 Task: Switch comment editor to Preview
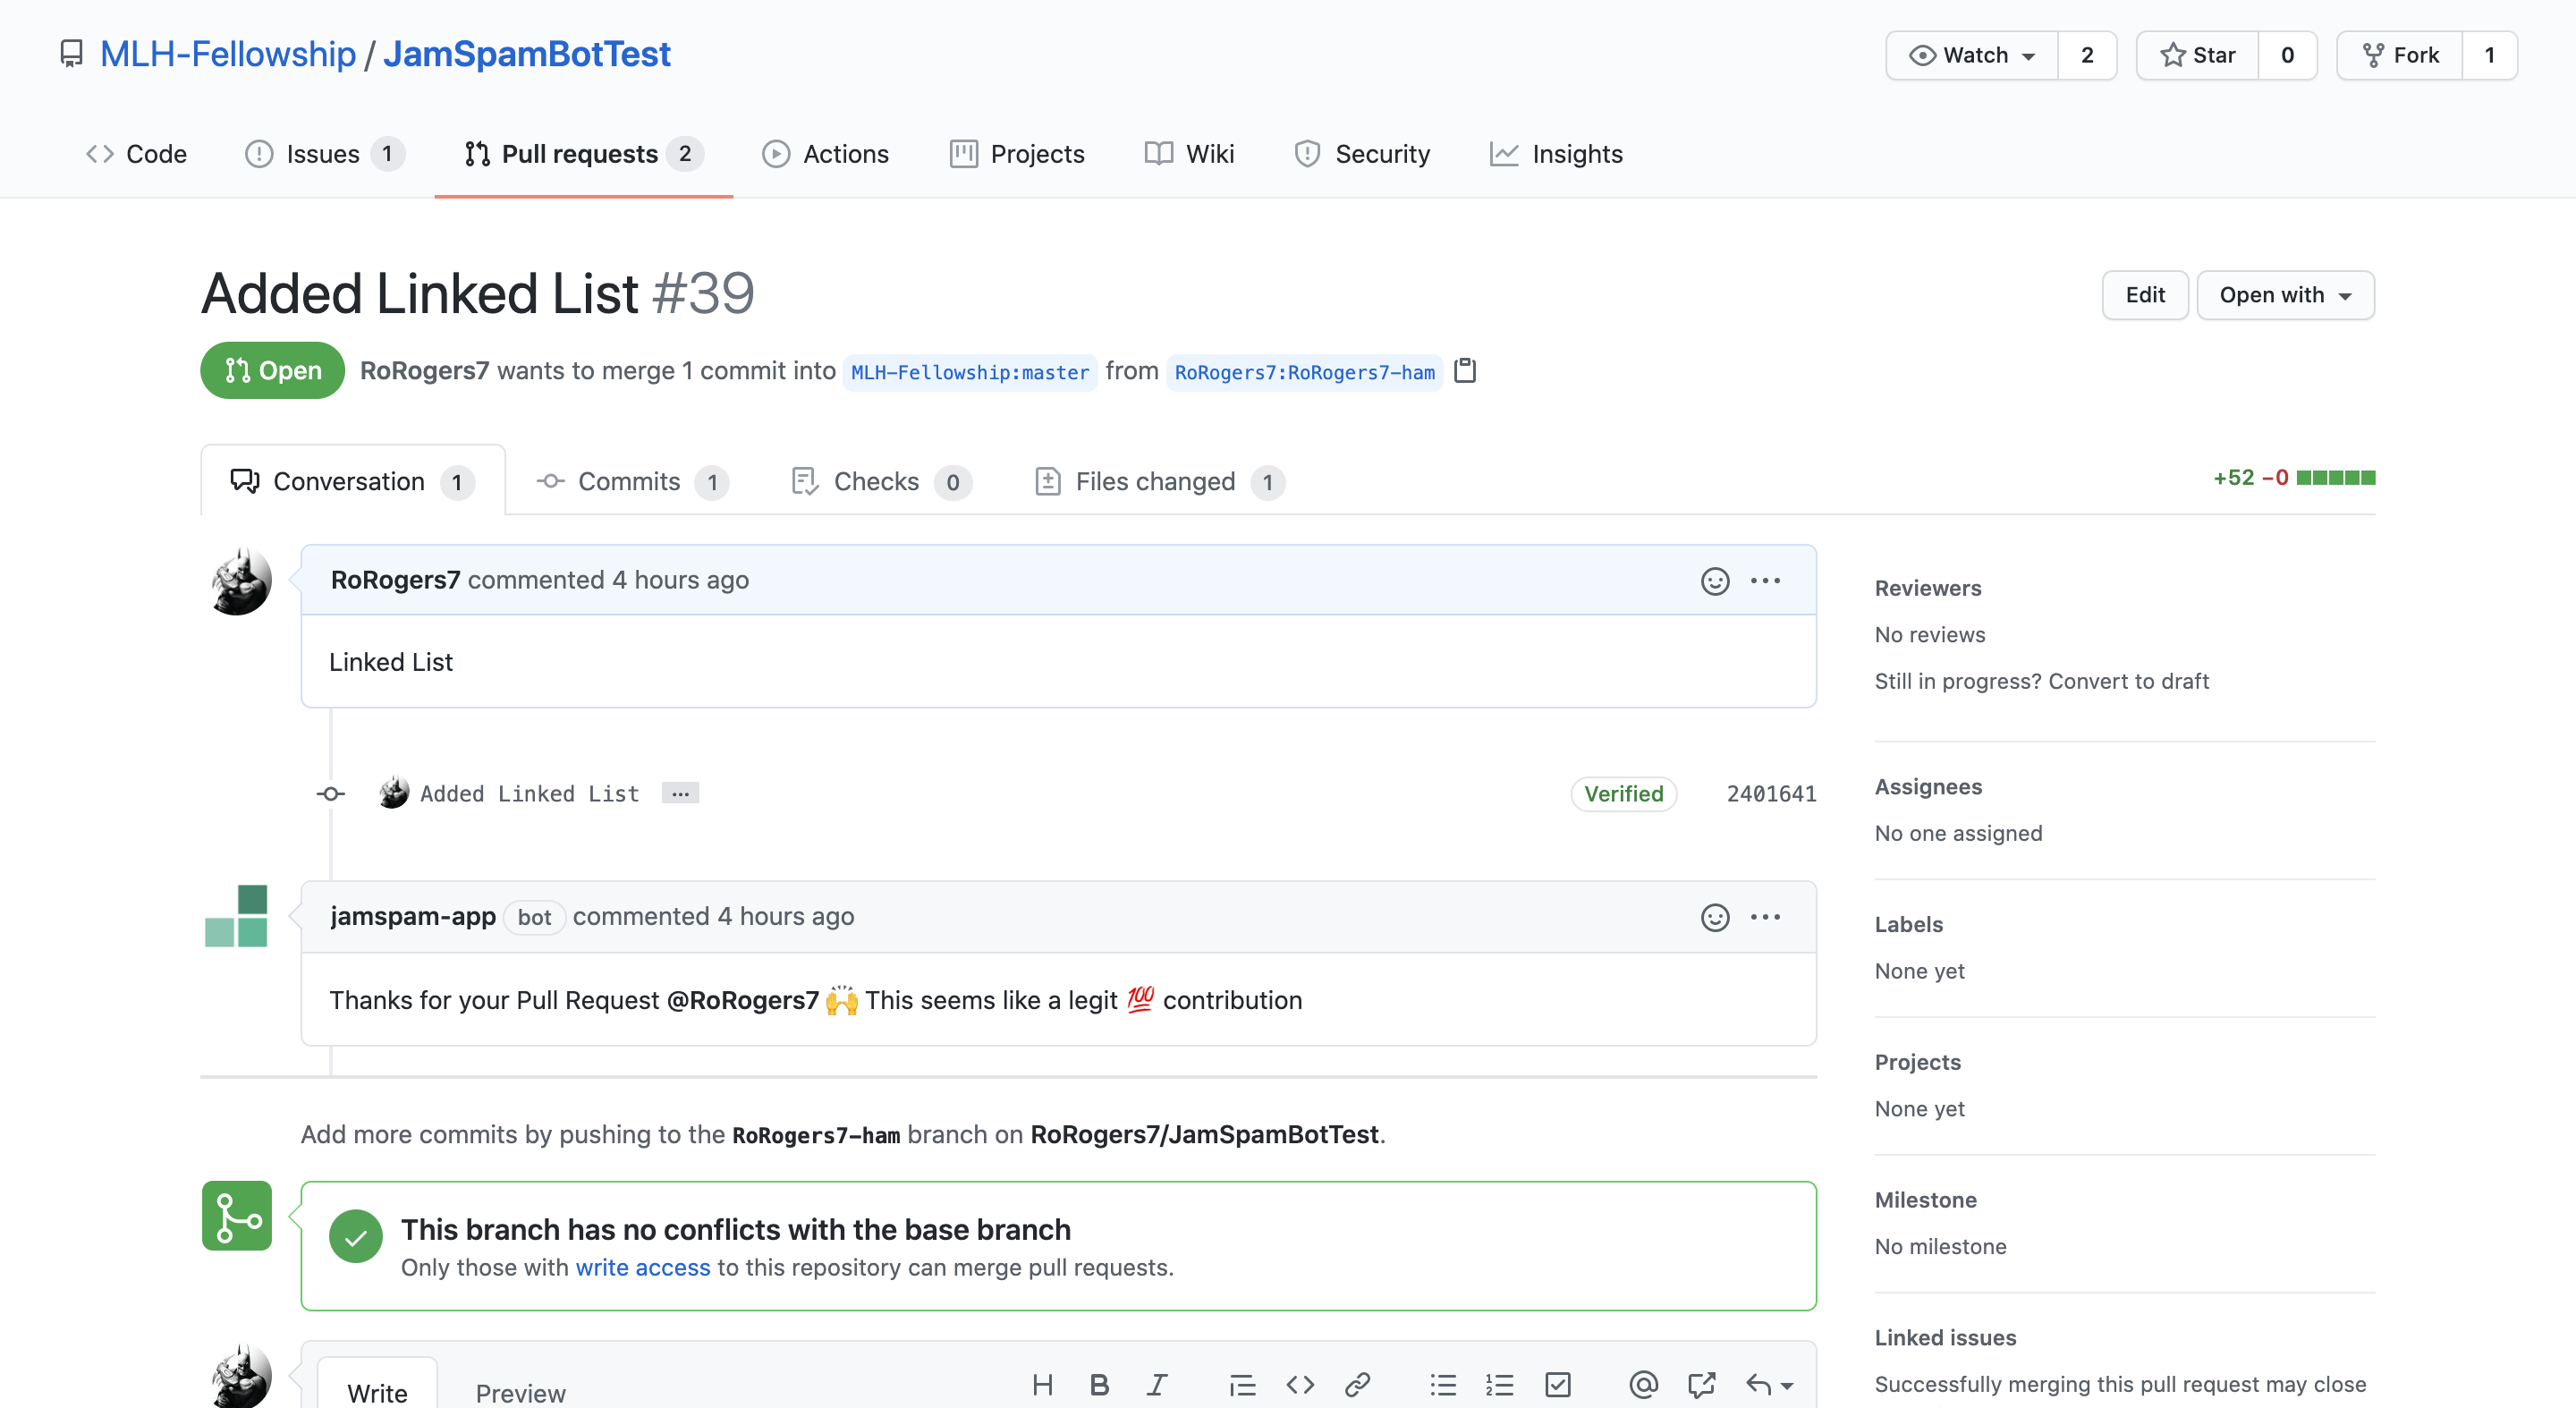tap(520, 1392)
